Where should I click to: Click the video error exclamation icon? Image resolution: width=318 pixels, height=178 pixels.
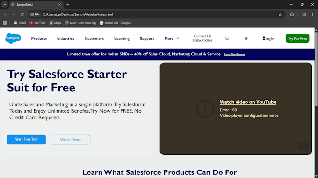pyautogui.click(x=205, y=109)
